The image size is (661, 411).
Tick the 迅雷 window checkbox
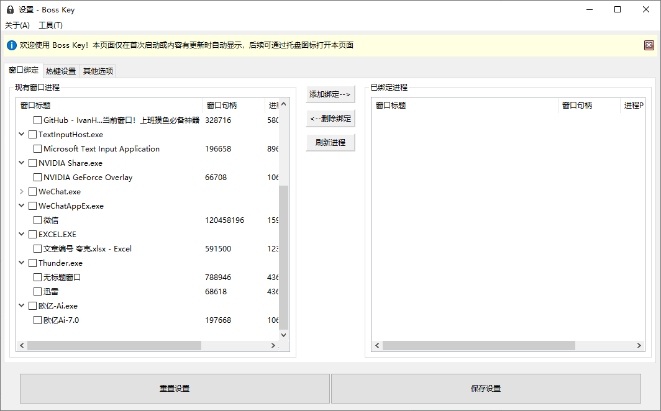pos(38,292)
